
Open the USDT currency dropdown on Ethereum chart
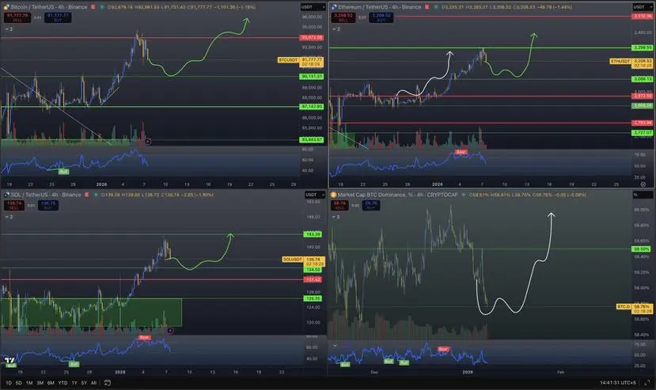click(x=641, y=7)
